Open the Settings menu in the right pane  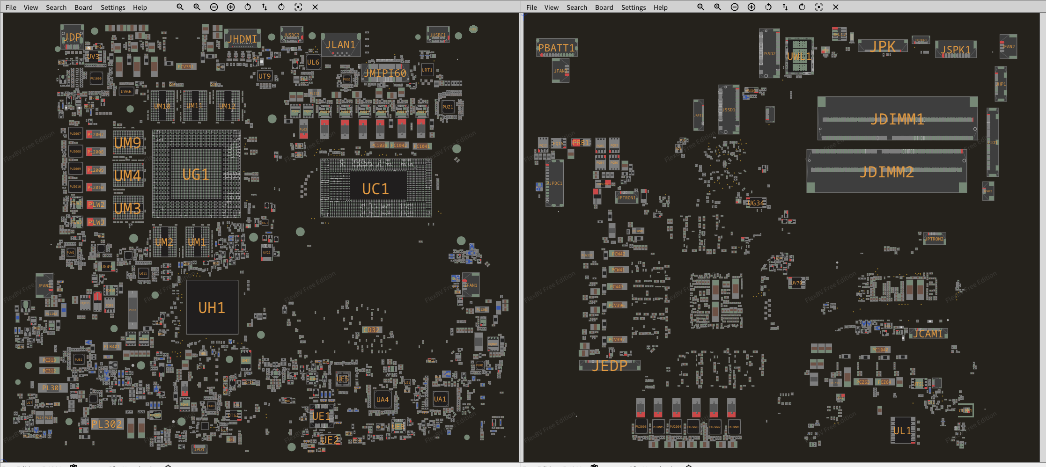(633, 7)
